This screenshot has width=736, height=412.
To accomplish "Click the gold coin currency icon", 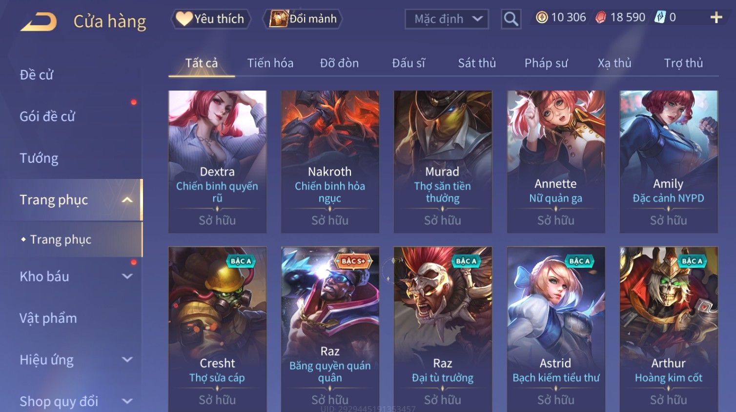I will [x=542, y=18].
